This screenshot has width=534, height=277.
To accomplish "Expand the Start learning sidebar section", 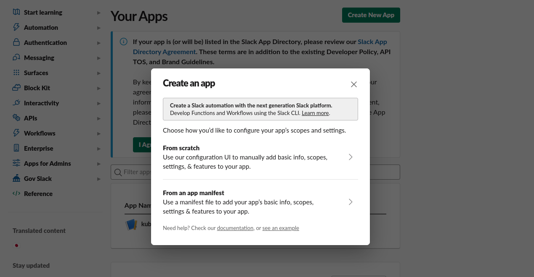I will [x=98, y=13].
